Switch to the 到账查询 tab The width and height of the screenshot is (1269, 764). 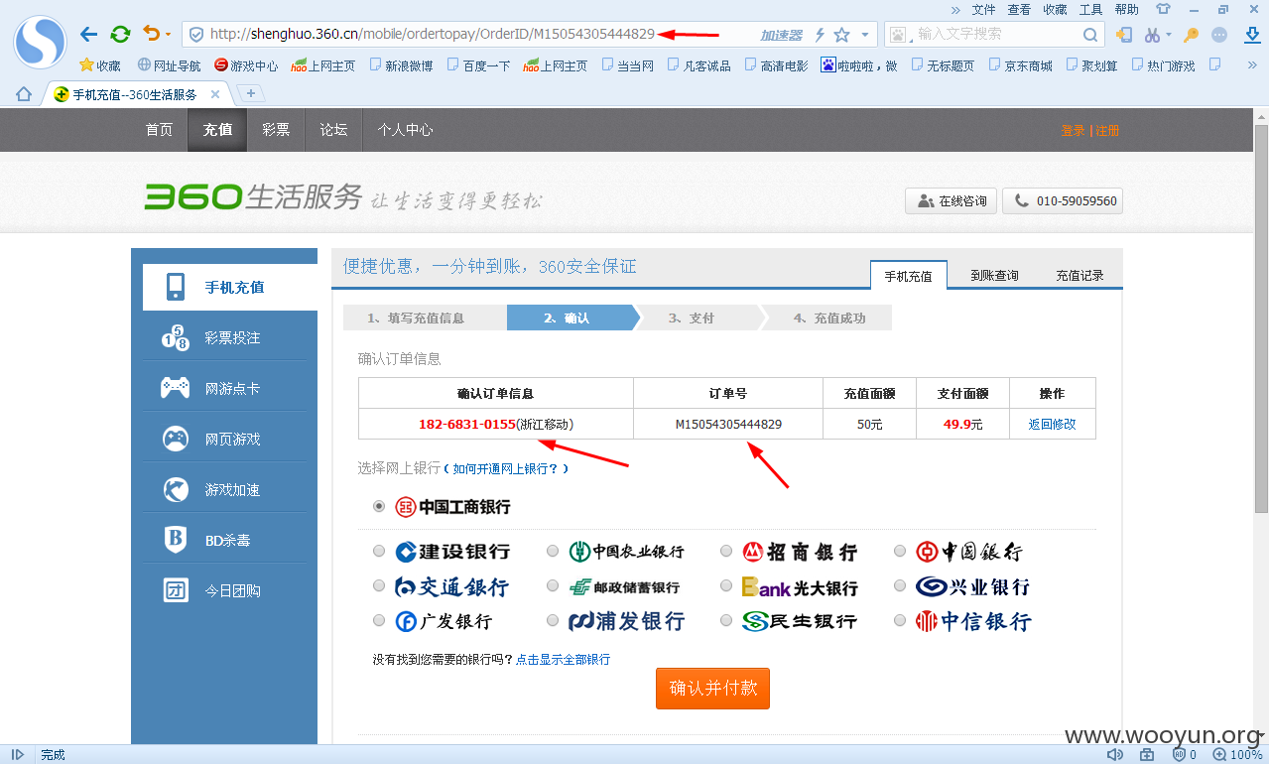click(x=994, y=275)
